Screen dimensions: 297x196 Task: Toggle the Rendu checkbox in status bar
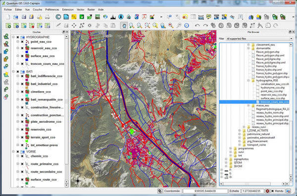tap(273, 191)
